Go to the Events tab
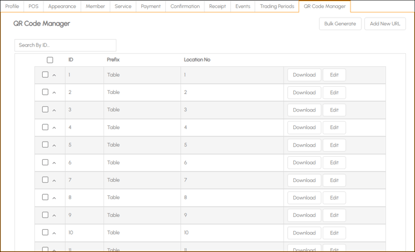This screenshot has width=415, height=252. pyautogui.click(x=242, y=7)
